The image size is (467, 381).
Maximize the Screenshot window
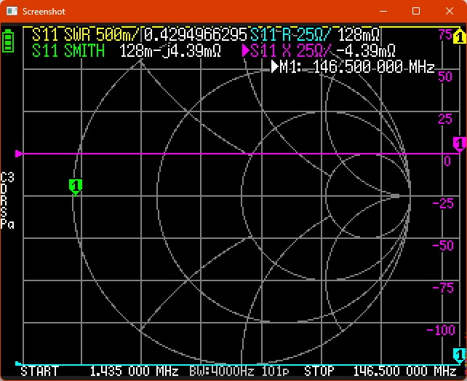[x=416, y=12]
